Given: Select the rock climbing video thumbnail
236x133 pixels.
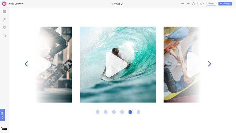Looking at the screenshot, I should tap(182, 64).
